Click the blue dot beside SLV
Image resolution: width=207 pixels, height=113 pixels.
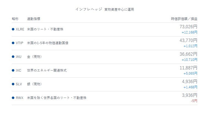click(x=13, y=84)
